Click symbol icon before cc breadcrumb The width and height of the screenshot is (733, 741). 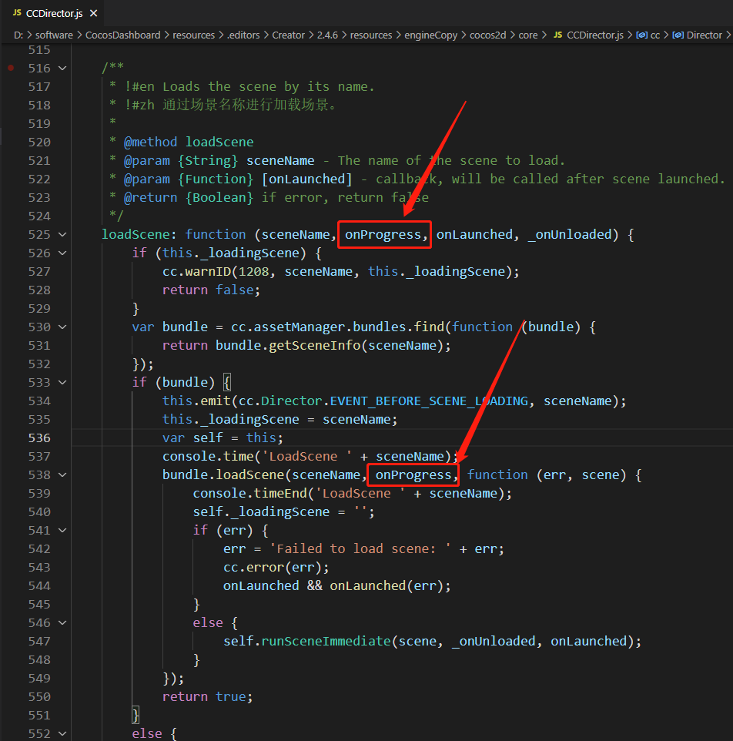[x=641, y=35]
